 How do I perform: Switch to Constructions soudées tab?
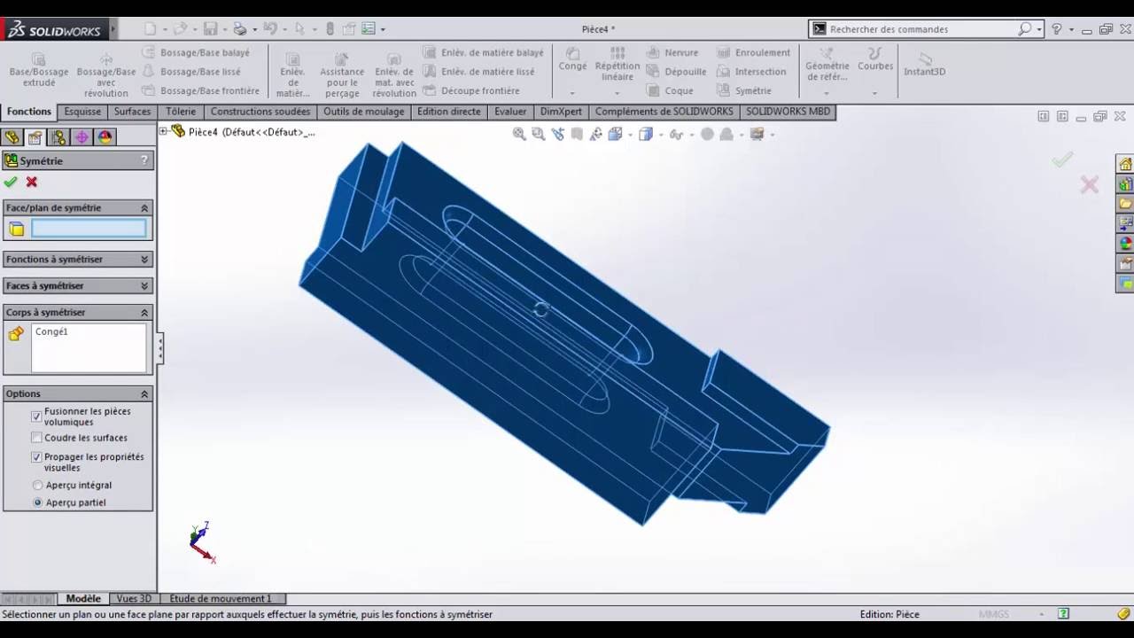260,112
